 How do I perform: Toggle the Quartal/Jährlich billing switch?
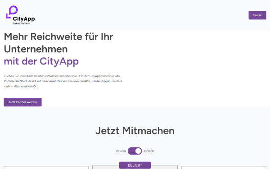click(x=135, y=151)
